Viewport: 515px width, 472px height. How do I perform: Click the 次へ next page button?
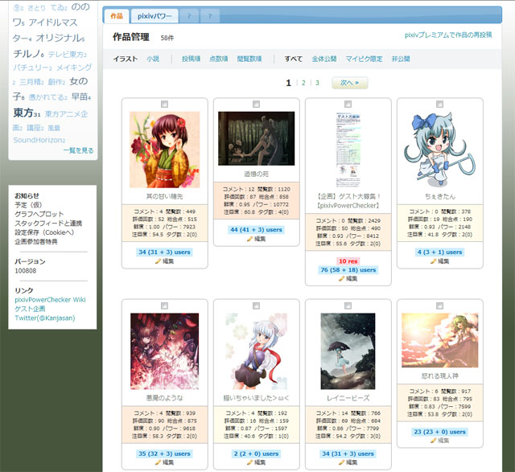pos(350,83)
